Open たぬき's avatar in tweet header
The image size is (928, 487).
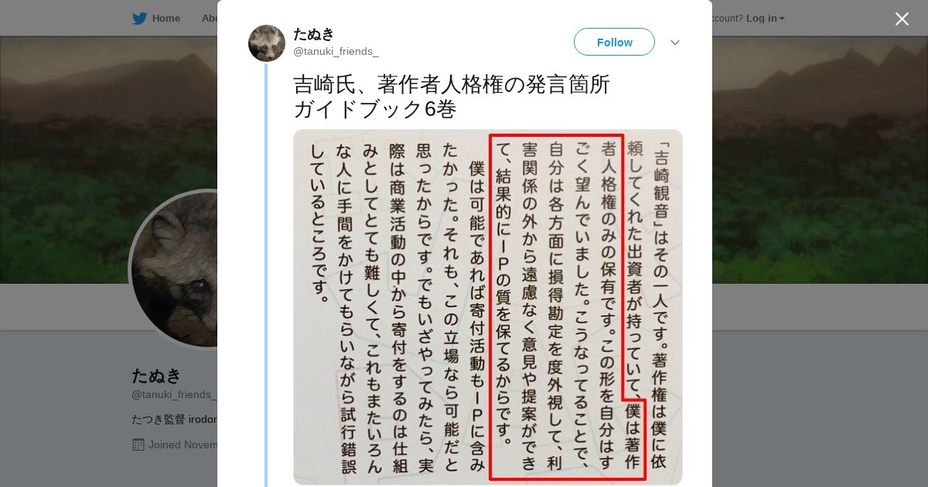click(x=267, y=43)
